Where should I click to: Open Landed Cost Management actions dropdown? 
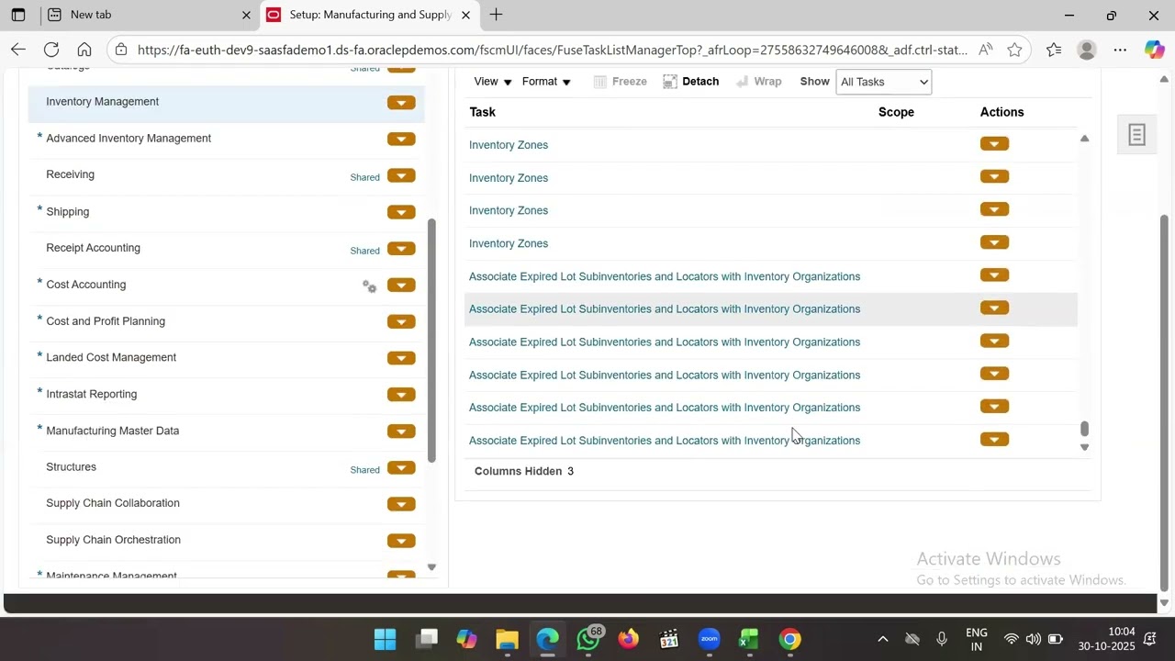tap(401, 358)
